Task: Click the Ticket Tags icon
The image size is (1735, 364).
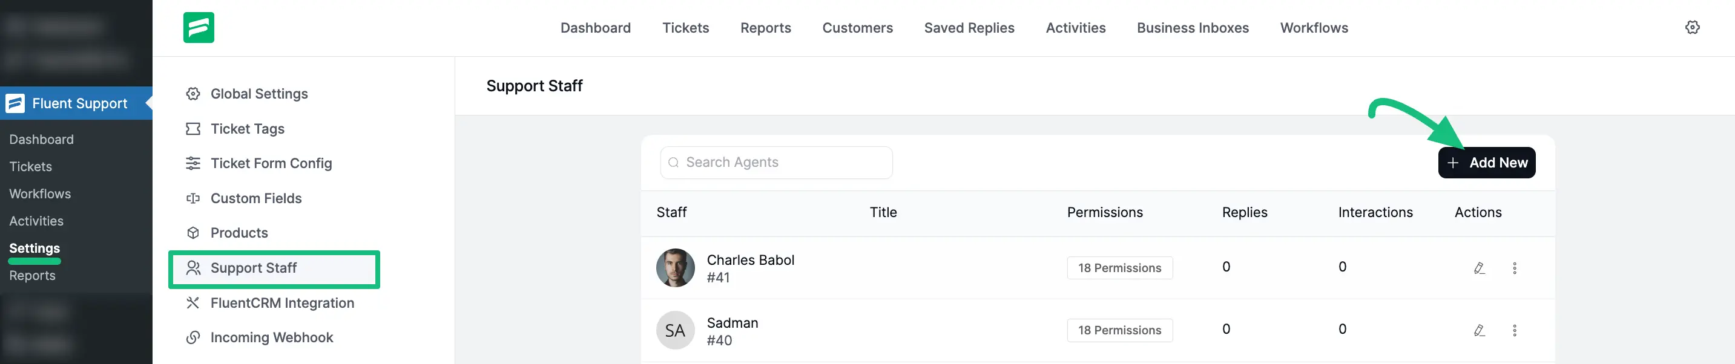Action: click(x=193, y=129)
